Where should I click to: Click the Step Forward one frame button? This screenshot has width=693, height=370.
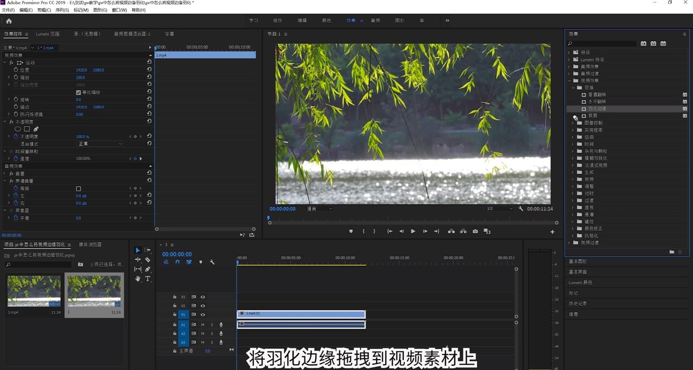(x=425, y=231)
